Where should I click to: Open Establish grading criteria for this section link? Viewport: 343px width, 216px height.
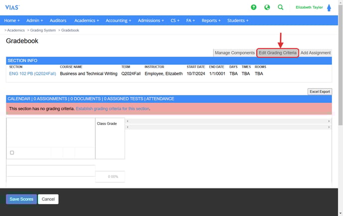(x=113, y=108)
